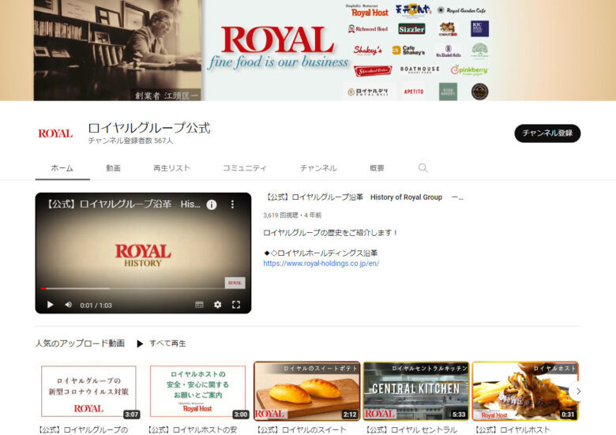
Task: Click the 0:01 / 1:03 time display
Action: (96, 305)
